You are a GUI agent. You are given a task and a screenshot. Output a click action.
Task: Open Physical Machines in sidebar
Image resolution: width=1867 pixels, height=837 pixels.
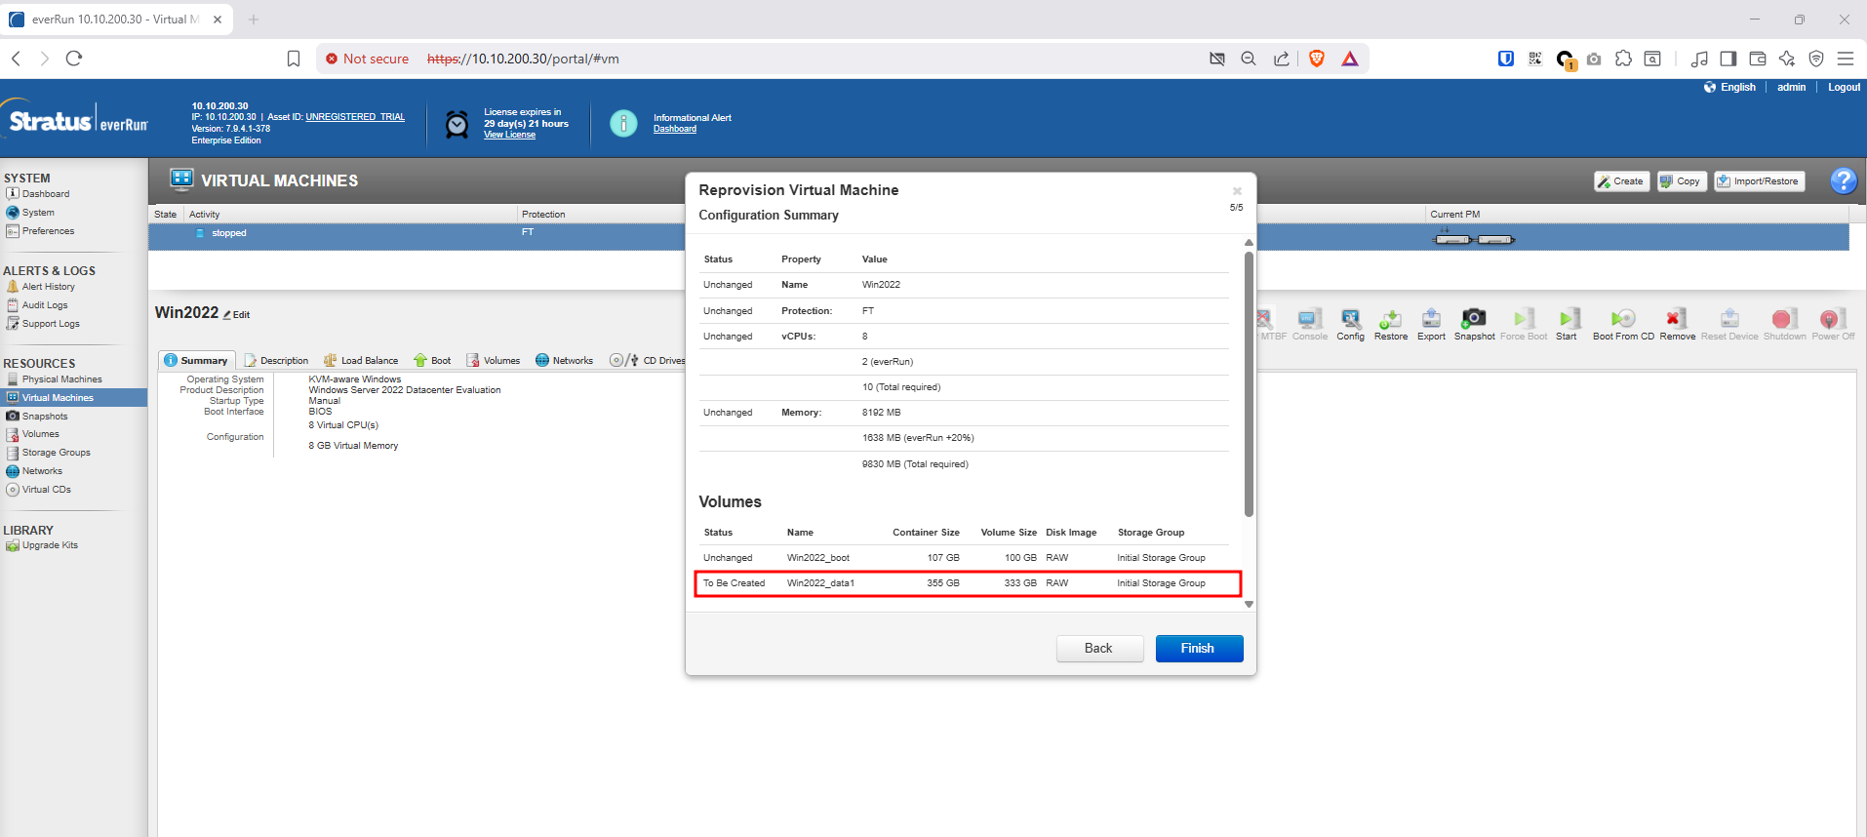[61, 379]
